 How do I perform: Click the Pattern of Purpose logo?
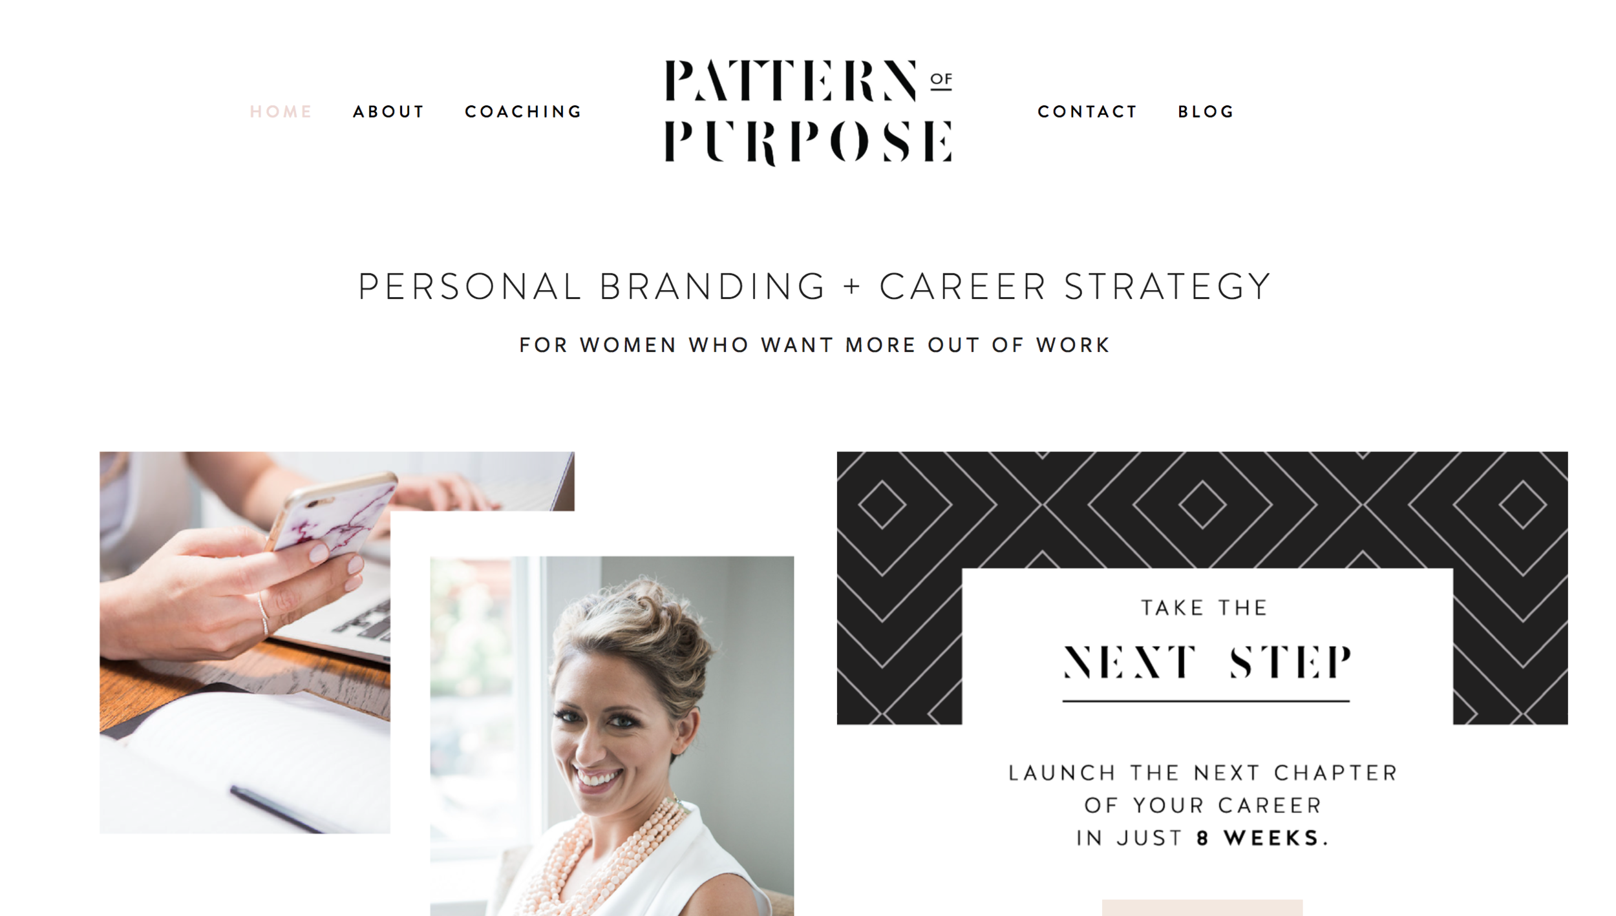pyautogui.click(x=809, y=112)
